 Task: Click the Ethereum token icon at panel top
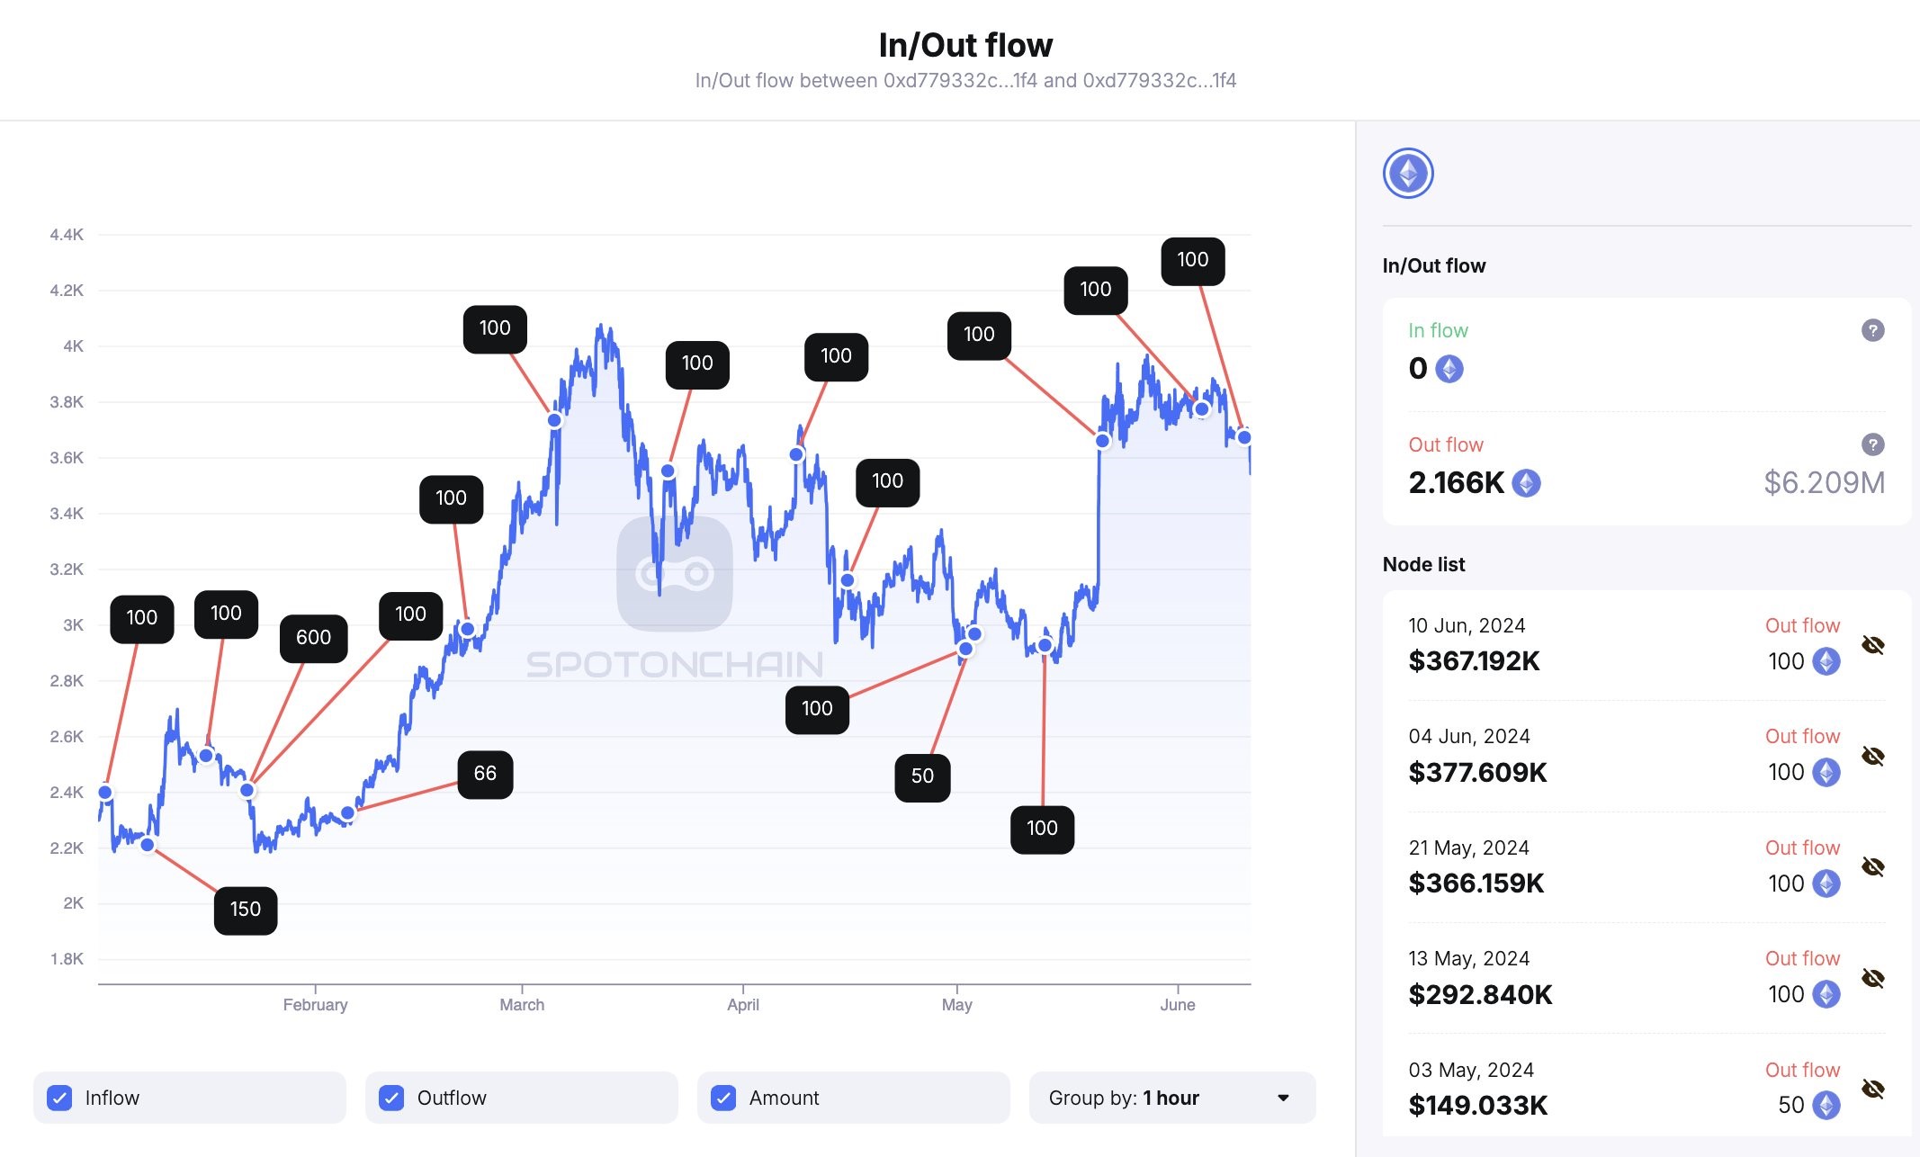tap(1408, 174)
